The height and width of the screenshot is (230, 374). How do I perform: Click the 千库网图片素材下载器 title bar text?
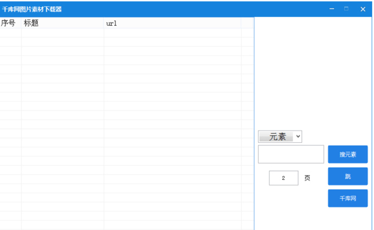(x=32, y=9)
